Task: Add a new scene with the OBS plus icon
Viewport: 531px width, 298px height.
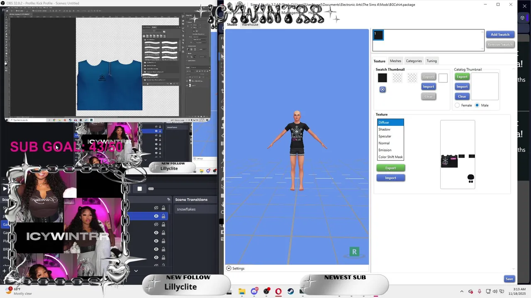Action: (x=4, y=271)
